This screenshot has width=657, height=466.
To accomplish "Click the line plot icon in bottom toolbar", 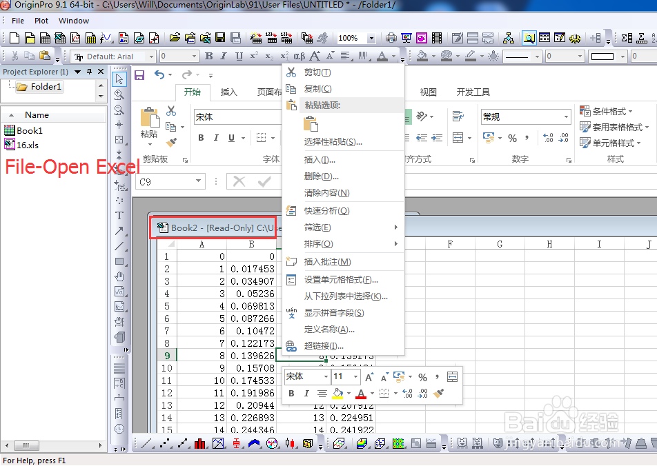I will click(146, 443).
